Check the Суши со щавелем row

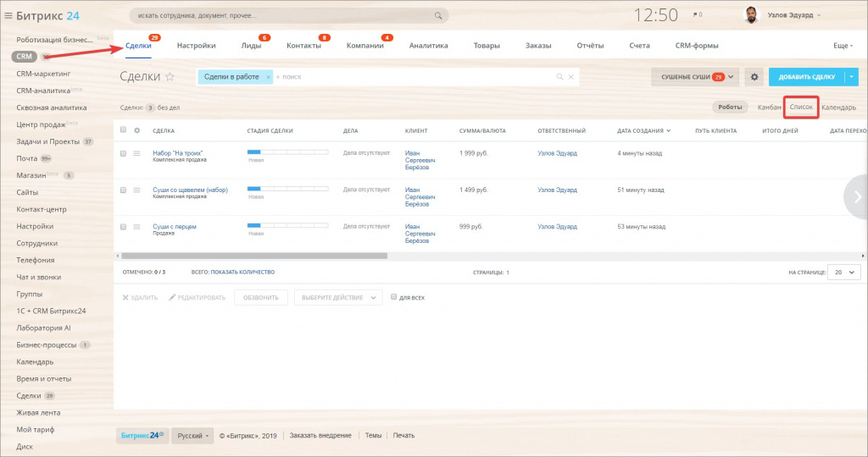pyautogui.click(x=123, y=190)
